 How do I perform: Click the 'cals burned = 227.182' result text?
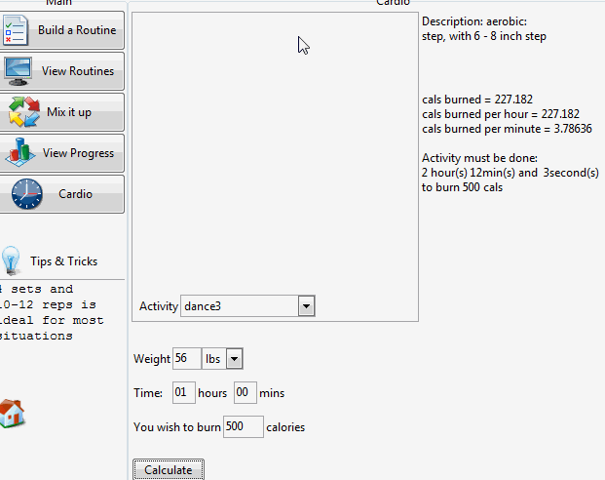click(477, 100)
